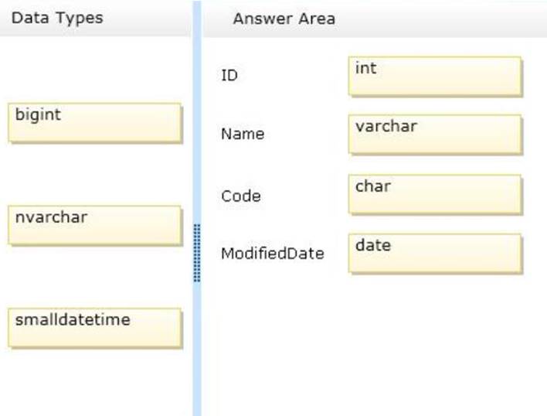
Task: Select the nvarchar data type tile
Action: (x=95, y=225)
